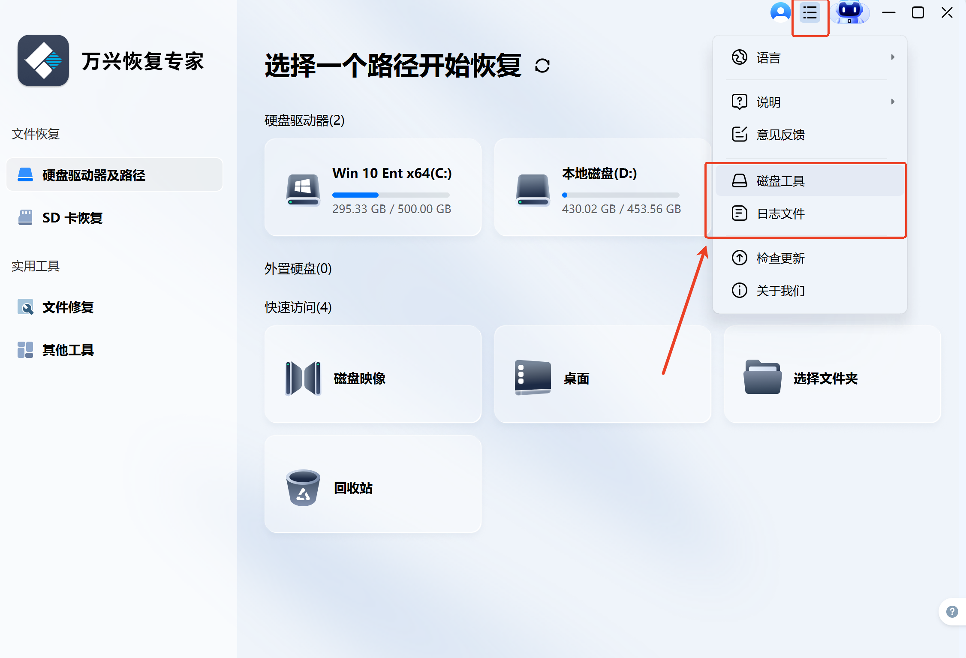Click the SD card icon in sidebar

pyautogui.click(x=25, y=217)
